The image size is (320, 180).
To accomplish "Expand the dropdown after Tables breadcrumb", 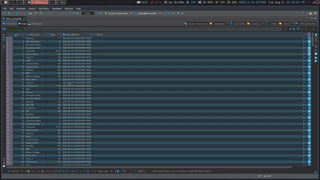I will (x=292, y=23).
